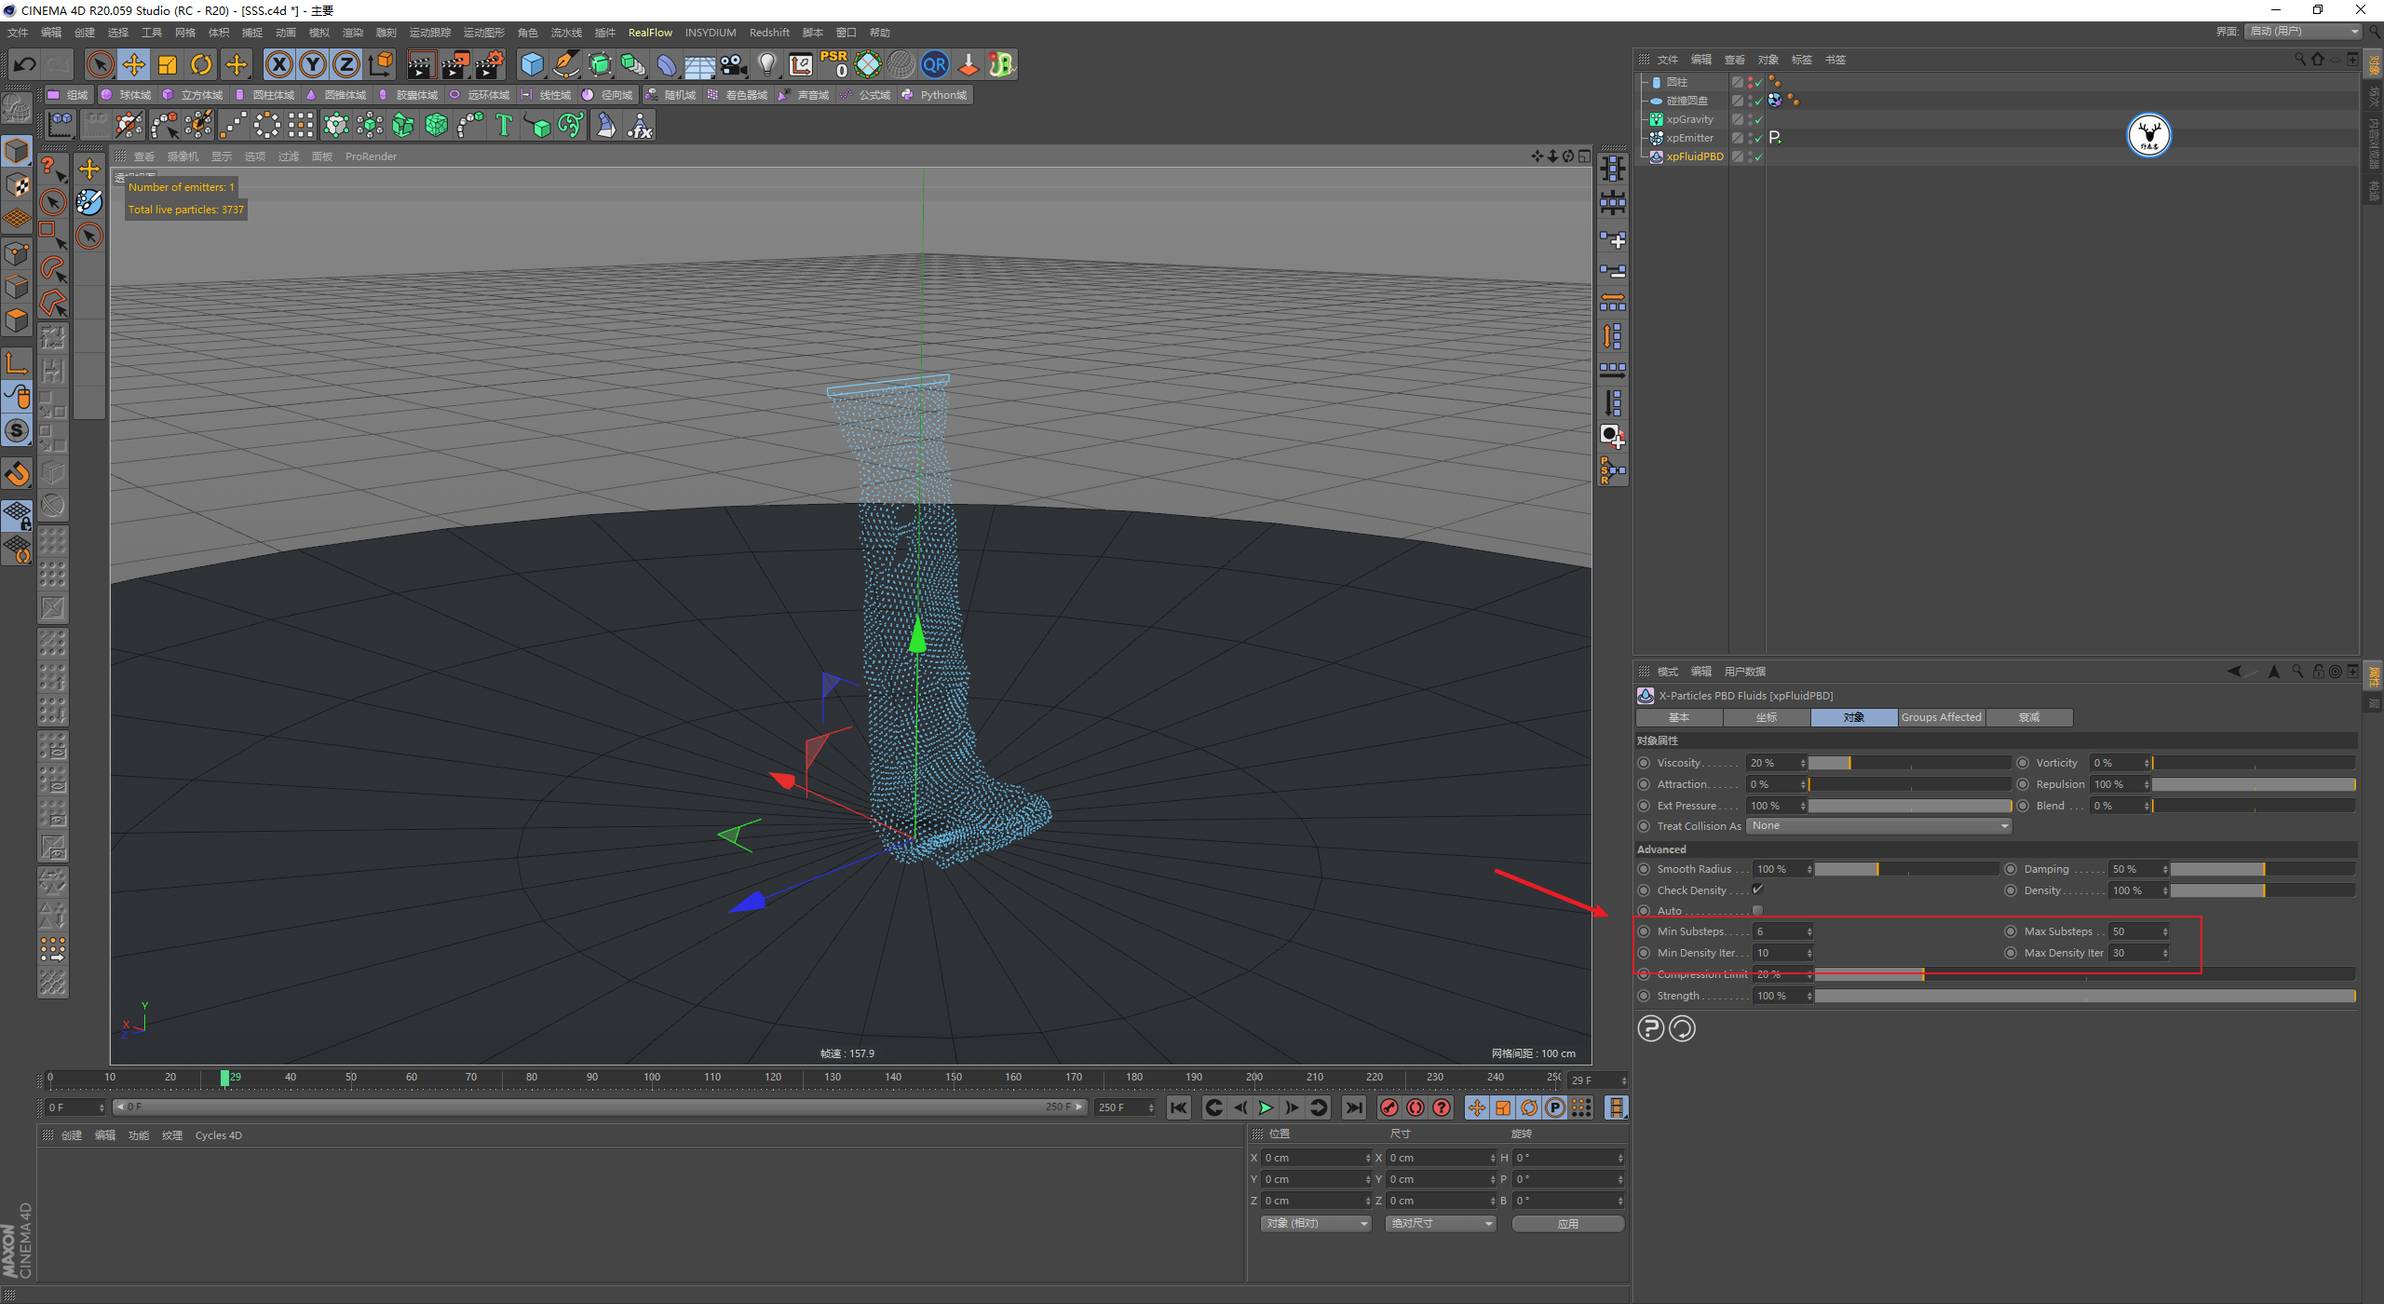Click the Undo arrow icon

25,64
